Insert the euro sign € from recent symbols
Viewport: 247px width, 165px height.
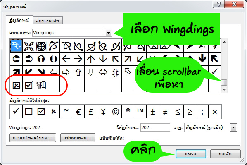pyautogui.click(x=78, y=112)
